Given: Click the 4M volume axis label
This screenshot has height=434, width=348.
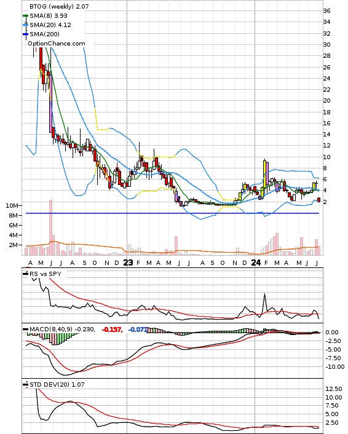Looking at the screenshot, I should [14, 235].
